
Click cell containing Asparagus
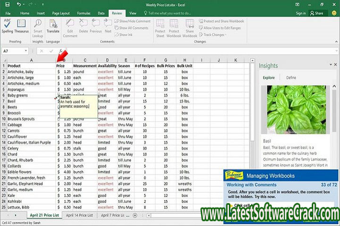click(31, 89)
